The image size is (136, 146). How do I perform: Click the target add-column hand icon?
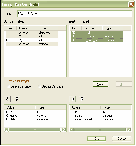point(73,99)
